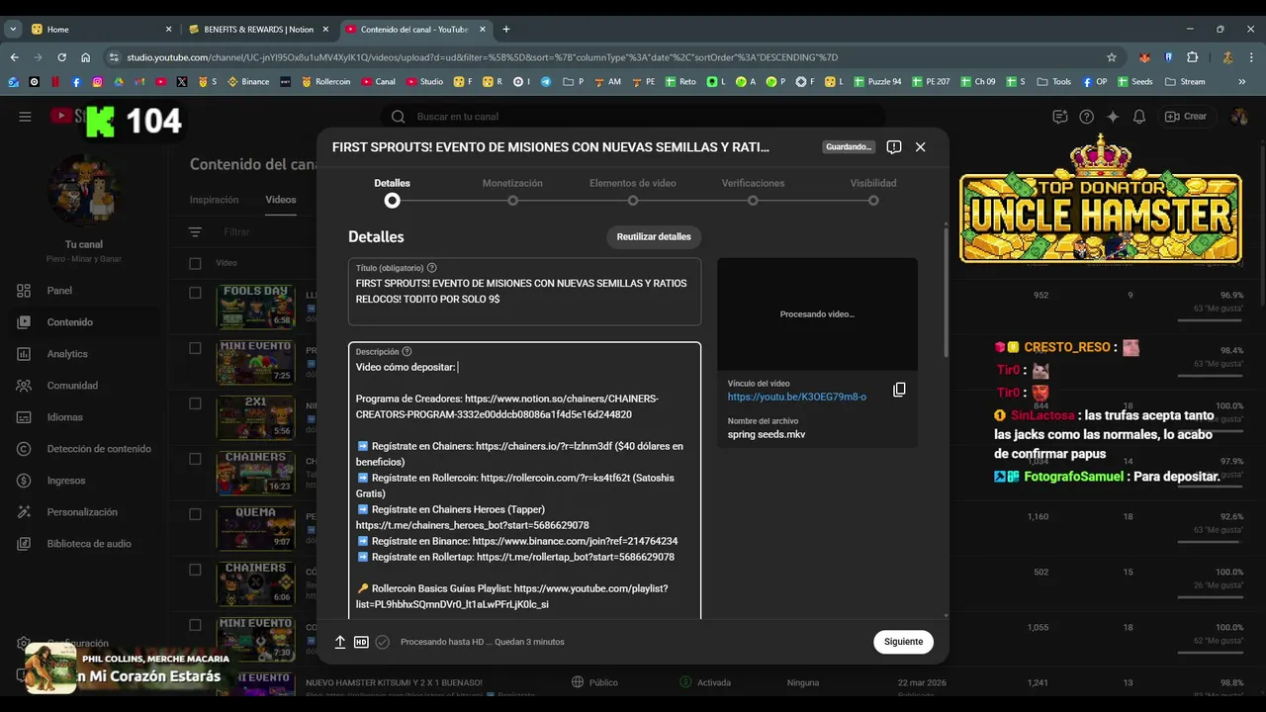Click the Siguiente button

[x=903, y=642]
